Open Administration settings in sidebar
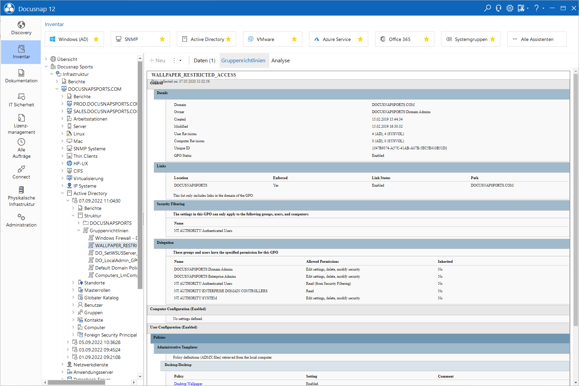The image size is (579, 386). (21, 220)
